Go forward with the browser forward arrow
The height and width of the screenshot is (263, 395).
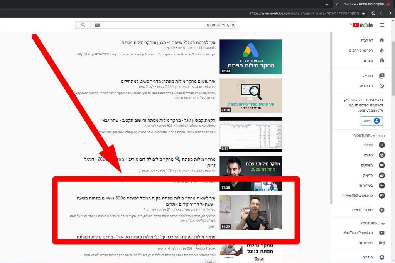(390, 13)
